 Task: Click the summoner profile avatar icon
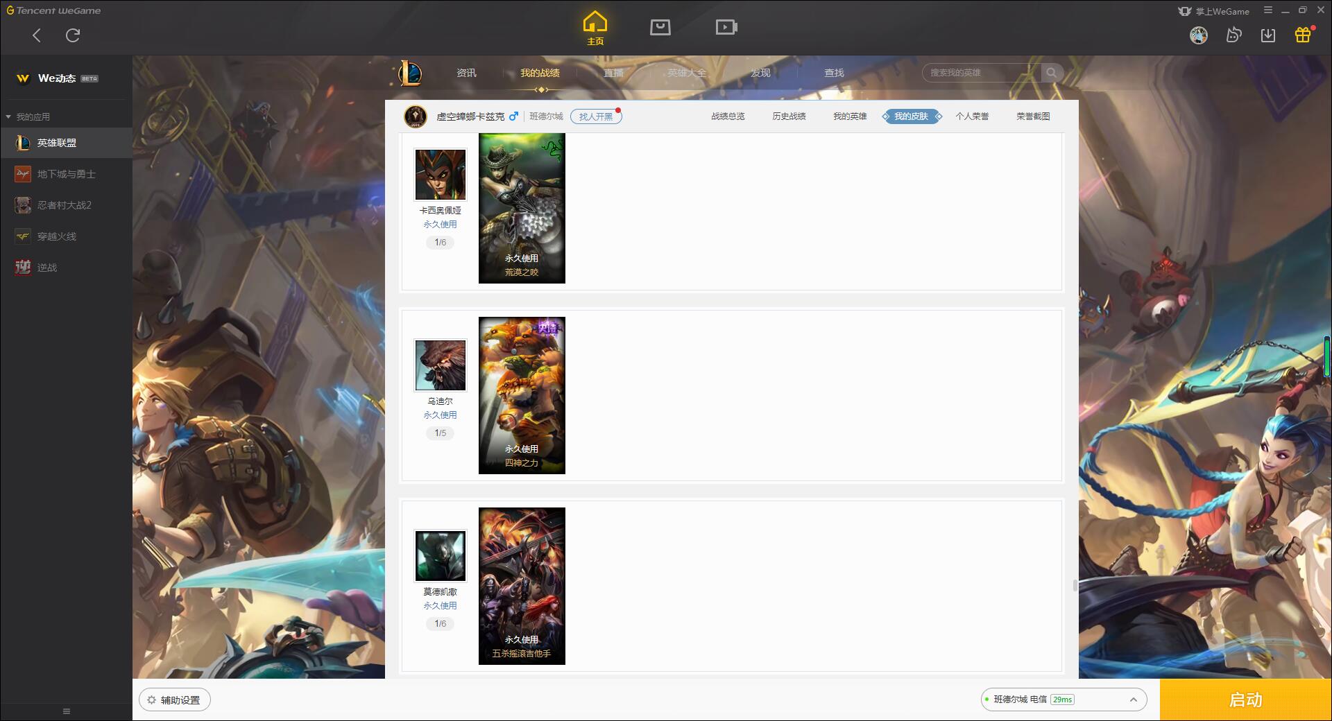(416, 116)
